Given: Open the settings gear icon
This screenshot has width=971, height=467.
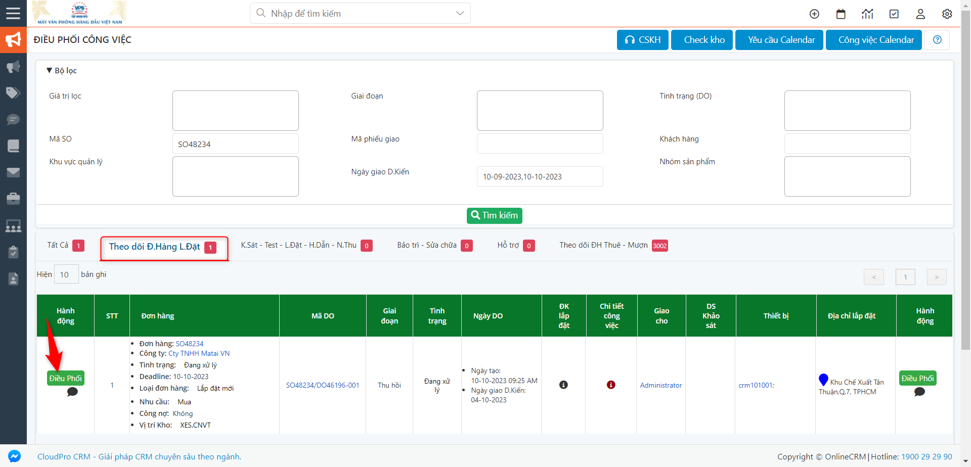Looking at the screenshot, I should 947,14.
